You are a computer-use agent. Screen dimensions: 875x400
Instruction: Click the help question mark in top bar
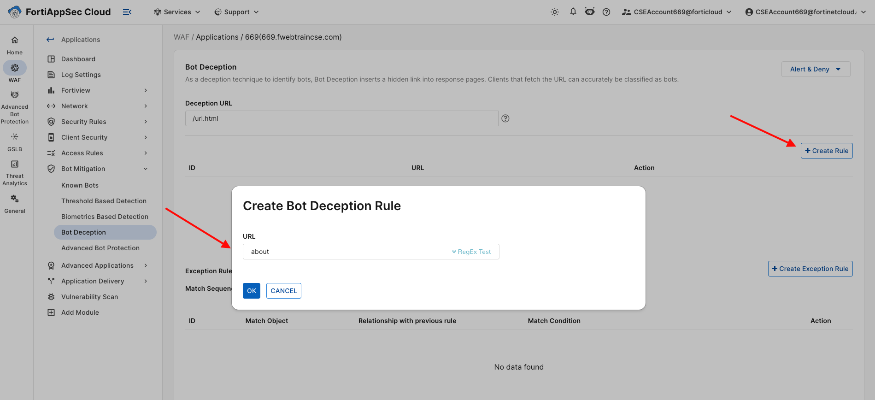(606, 12)
